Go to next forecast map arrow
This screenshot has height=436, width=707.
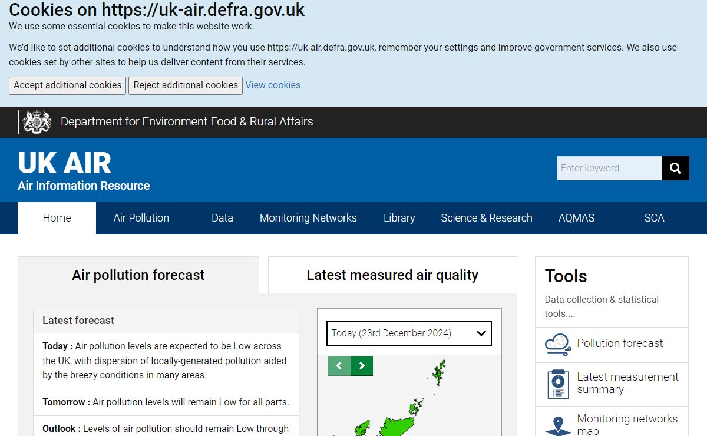click(362, 366)
